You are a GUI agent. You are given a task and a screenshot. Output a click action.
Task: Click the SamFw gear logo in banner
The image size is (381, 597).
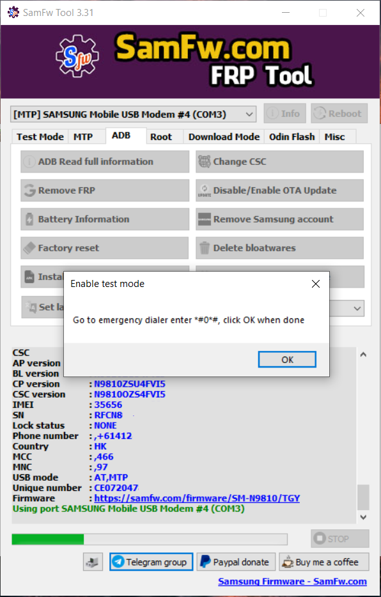pyautogui.click(x=77, y=56)
